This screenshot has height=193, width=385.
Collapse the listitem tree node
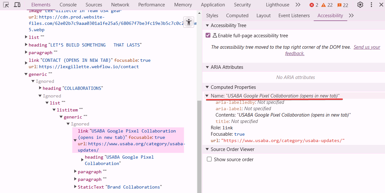point(54,110)
